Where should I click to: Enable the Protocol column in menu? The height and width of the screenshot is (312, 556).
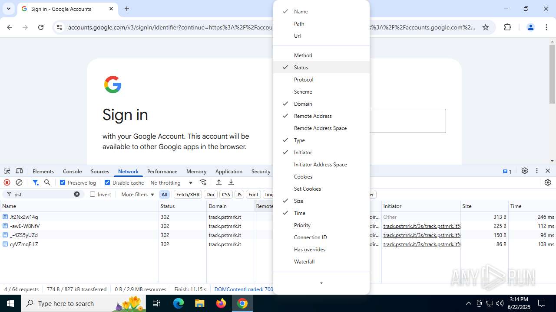coord(321,80)
